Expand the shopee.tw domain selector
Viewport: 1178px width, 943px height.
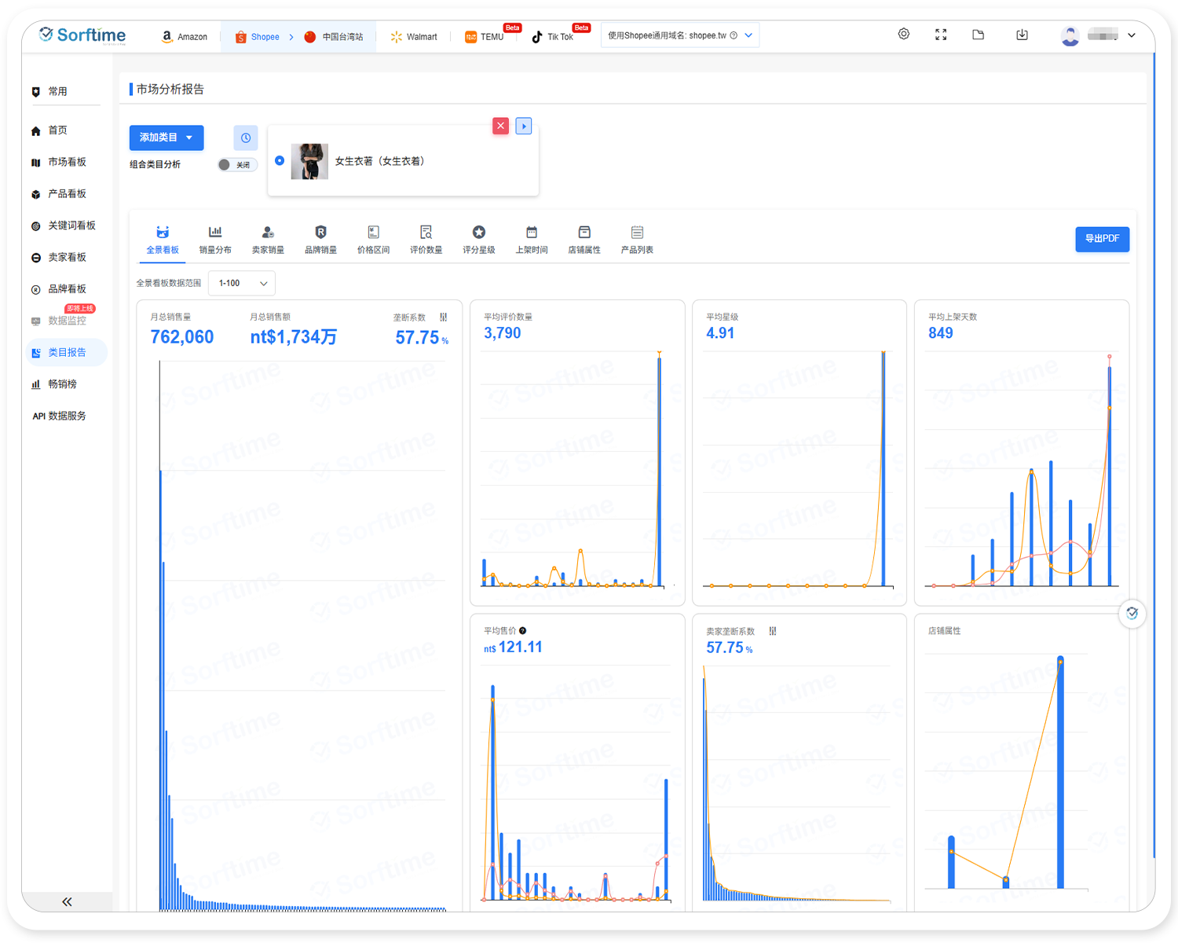pos(747,35)
